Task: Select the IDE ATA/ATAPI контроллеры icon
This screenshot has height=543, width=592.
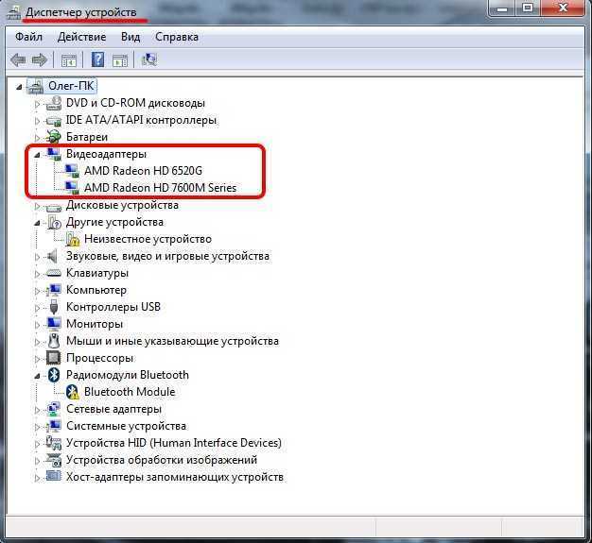Action: click(53, 120)
